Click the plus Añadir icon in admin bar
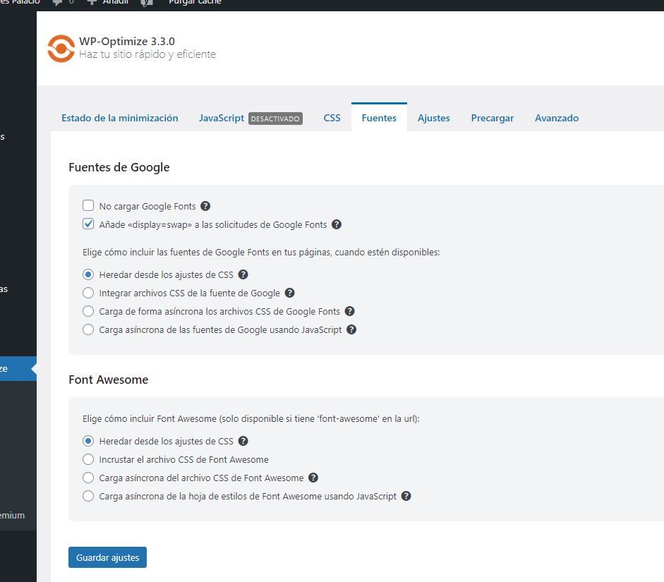Screen dimensions: 664x582 click(92, 2)
